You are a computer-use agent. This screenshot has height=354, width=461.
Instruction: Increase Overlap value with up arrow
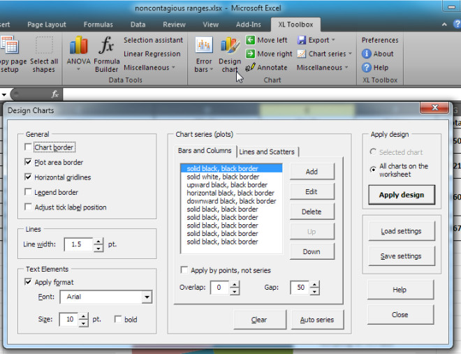coord(234,284)
